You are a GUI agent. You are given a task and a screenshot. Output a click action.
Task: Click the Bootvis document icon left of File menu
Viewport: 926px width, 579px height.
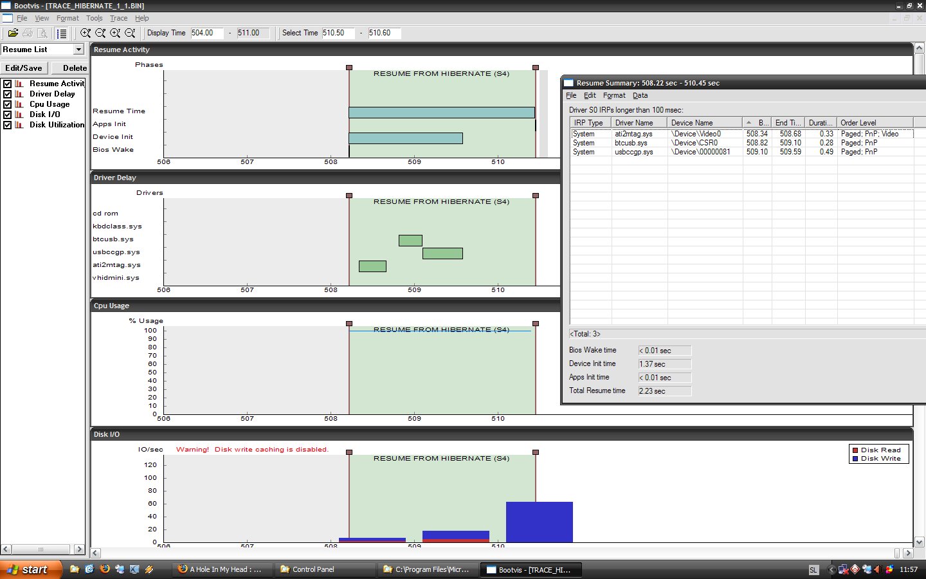coord(7,18)
